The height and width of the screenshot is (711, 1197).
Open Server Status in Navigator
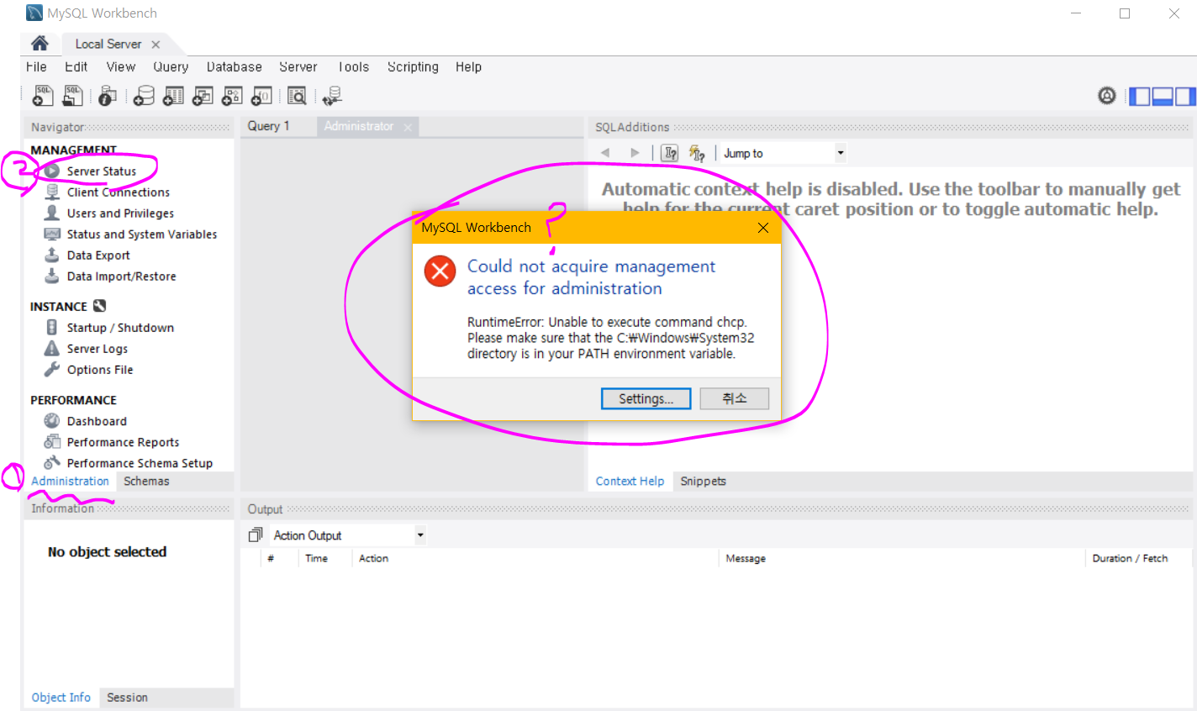tap(101, 171)
